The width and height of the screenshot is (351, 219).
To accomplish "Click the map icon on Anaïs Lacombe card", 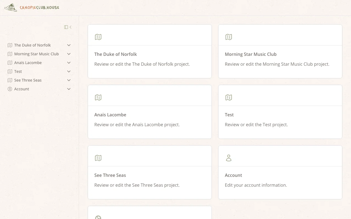I will point(98,97).
